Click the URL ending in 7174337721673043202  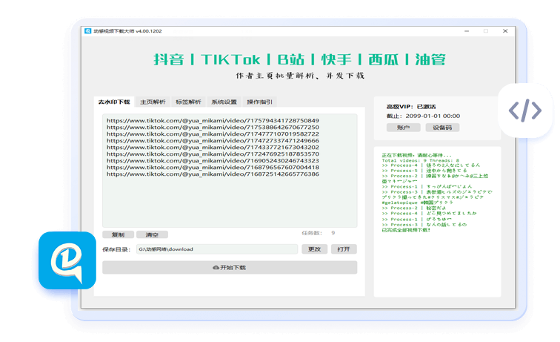click(x=213, y=147)
